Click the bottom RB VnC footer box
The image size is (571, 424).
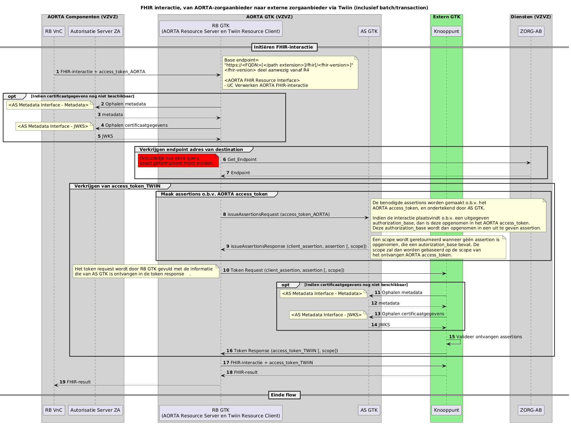point(54,410)
